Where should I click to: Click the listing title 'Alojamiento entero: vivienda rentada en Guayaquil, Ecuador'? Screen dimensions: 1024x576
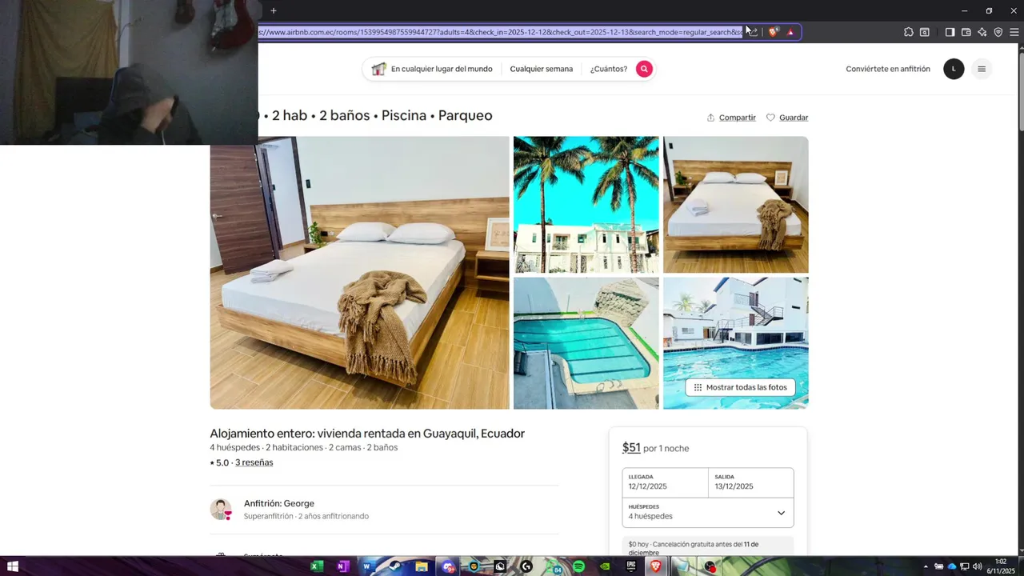point(367,434)
